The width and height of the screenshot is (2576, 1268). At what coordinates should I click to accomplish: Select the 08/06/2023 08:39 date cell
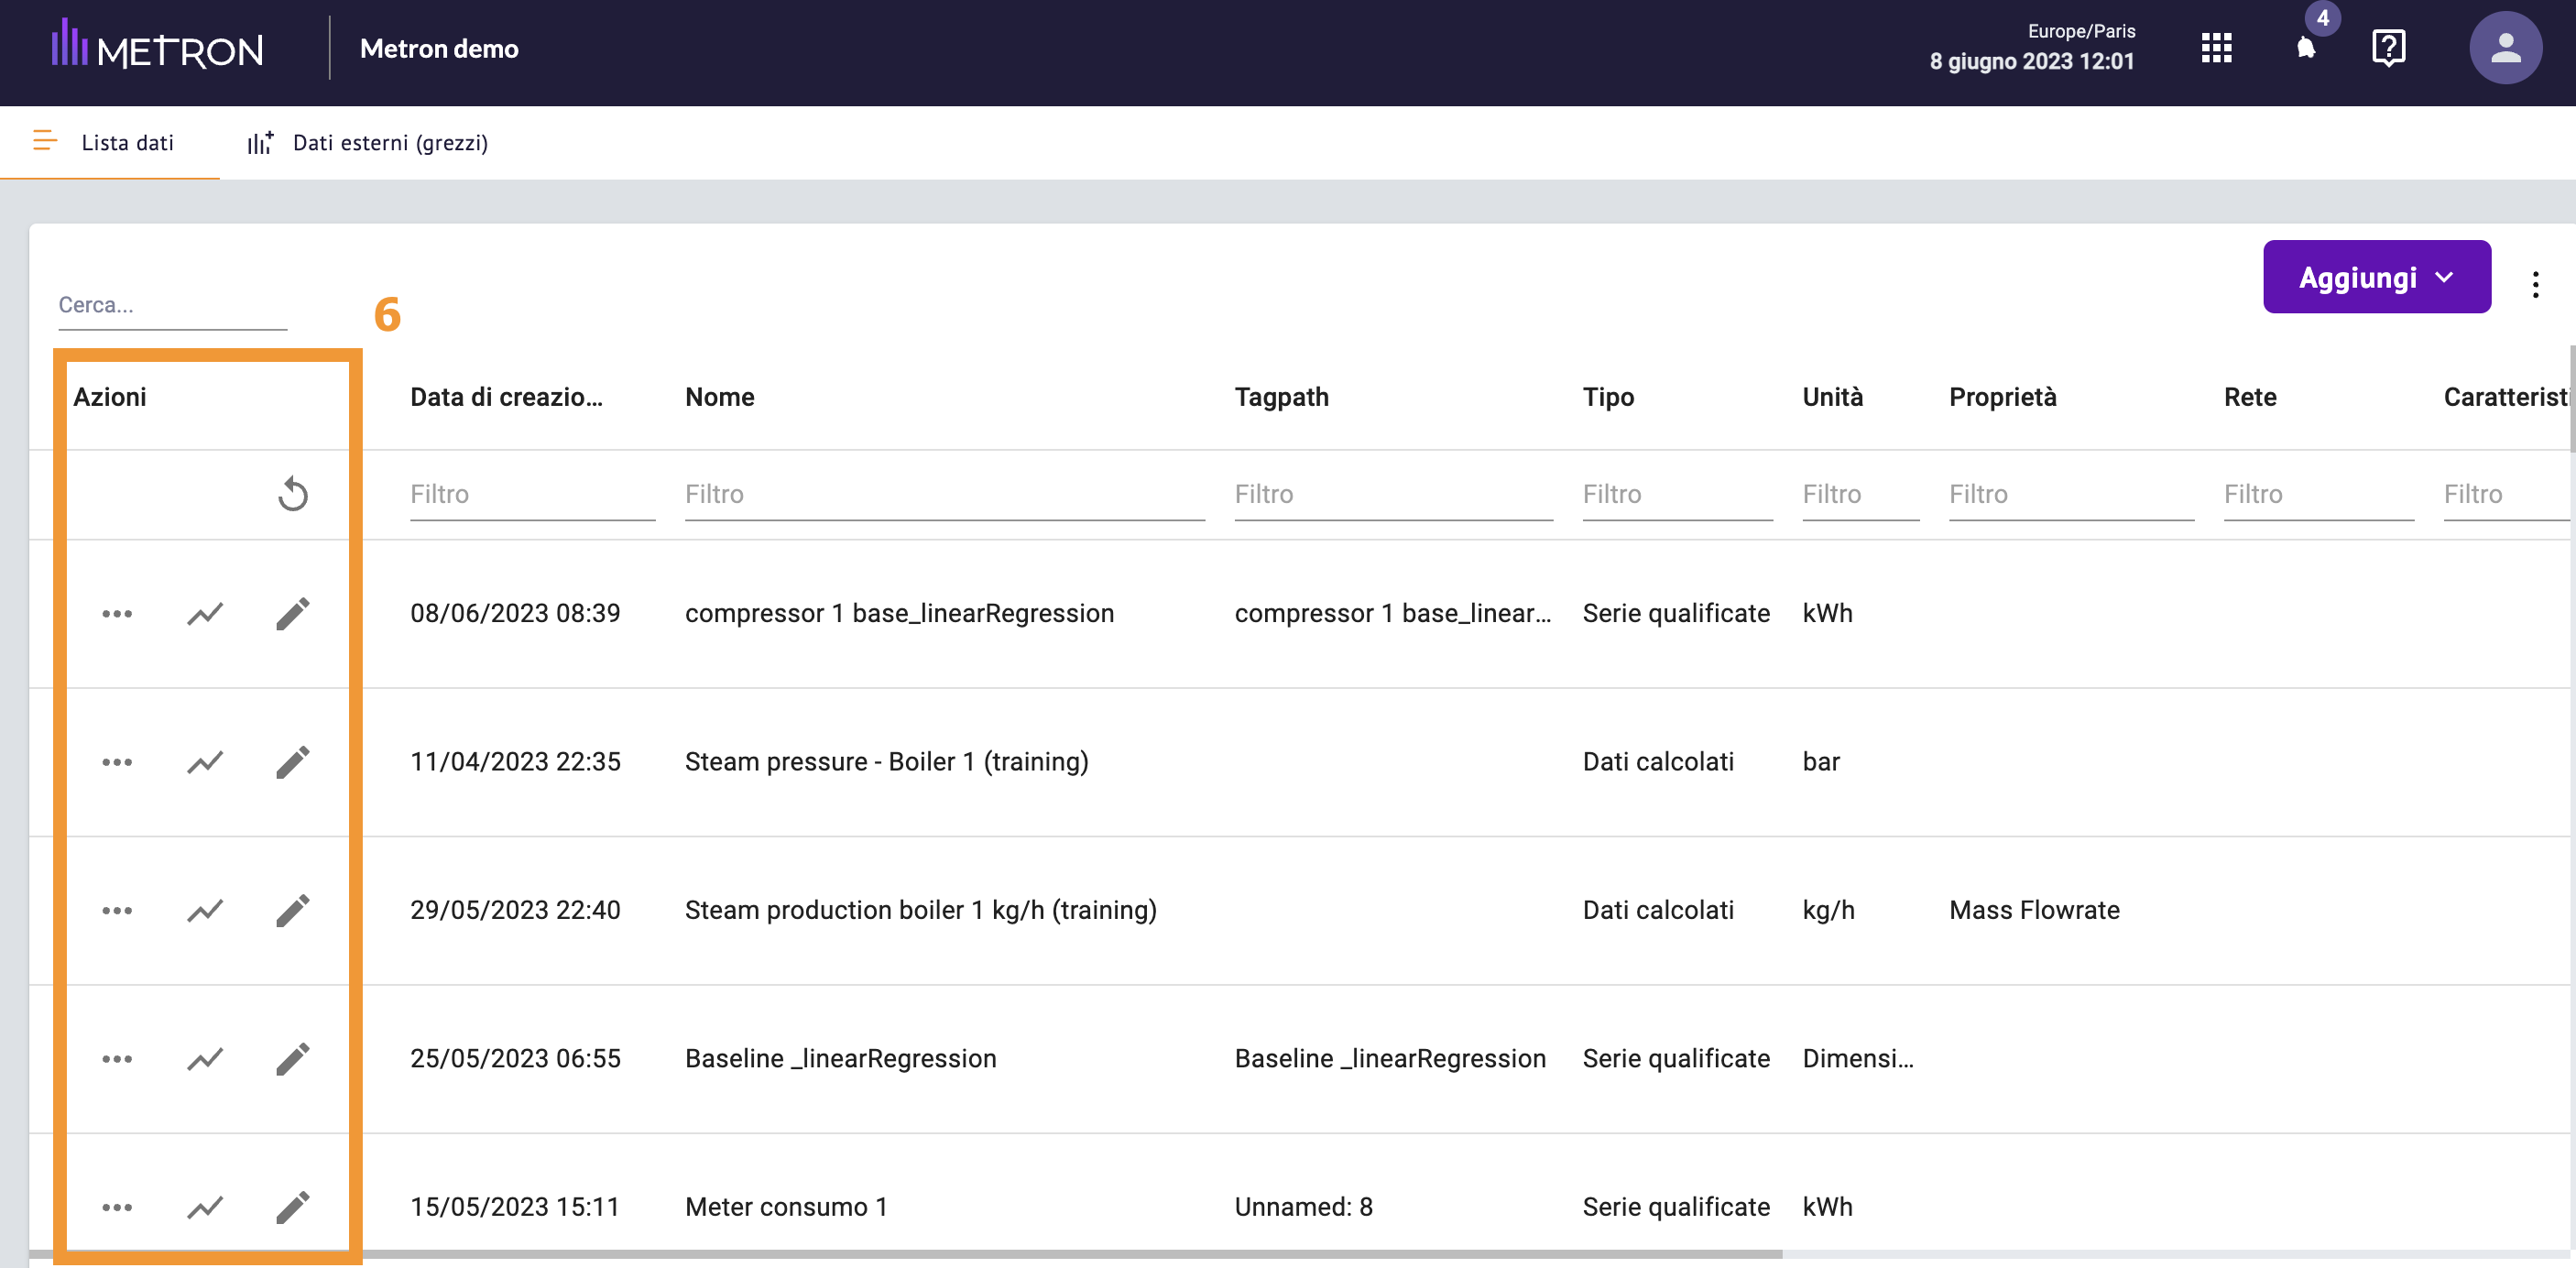coord(515,613)
